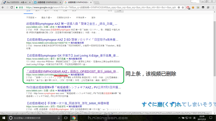Click the volume speaker tray icon
The width and height of the screenshot is (216, 121).
pyautogui.click(x=190, y=118)
